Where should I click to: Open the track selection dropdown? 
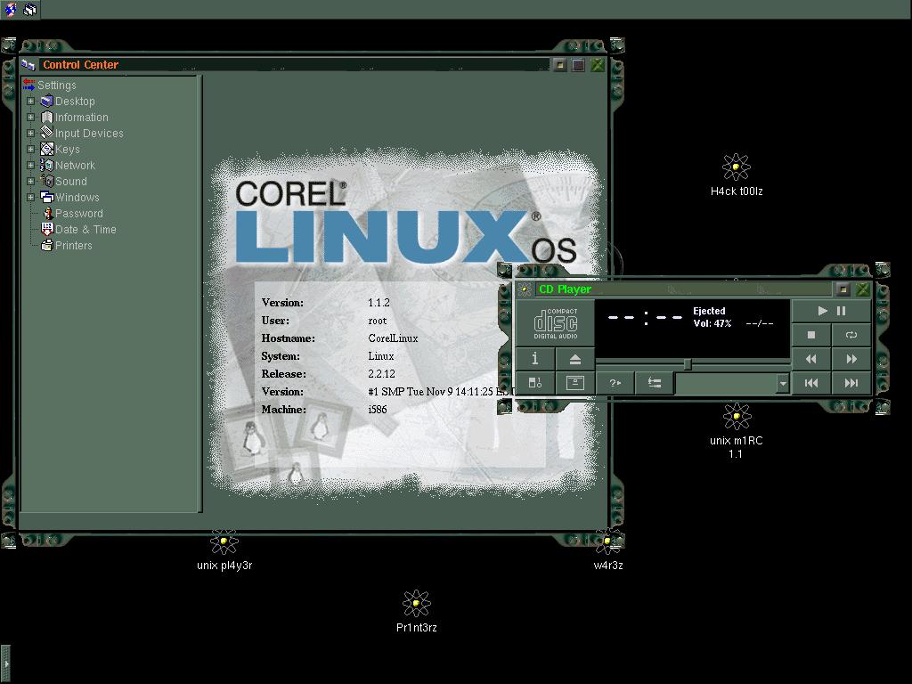click(x=782, y=384)
